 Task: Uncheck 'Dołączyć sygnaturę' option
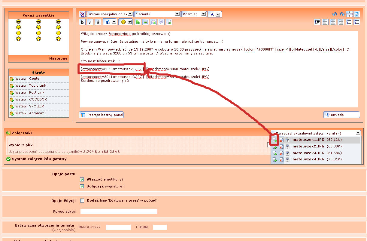82,187
